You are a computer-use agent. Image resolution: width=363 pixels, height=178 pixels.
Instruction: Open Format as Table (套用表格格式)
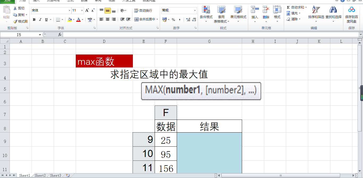[221, 14]
